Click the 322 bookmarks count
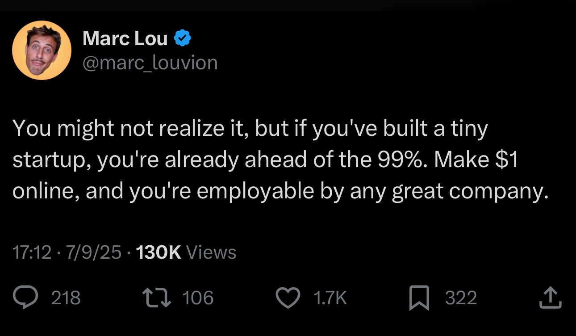The image size is (576, 336). pyautogui.click(x=461, y=298)
